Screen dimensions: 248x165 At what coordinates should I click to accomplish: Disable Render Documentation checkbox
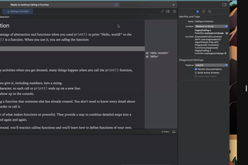[x=196, y=69]
